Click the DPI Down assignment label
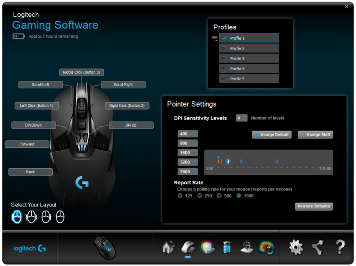Screen dimensions: 356x266 33,125
